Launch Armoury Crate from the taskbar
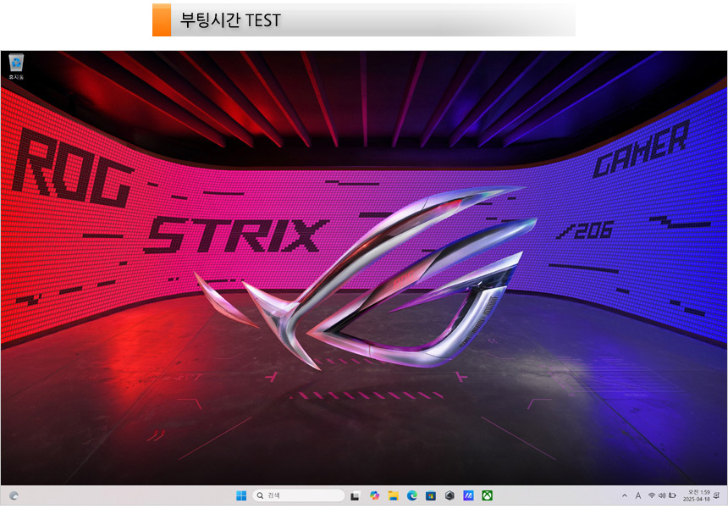 (449, 495)
